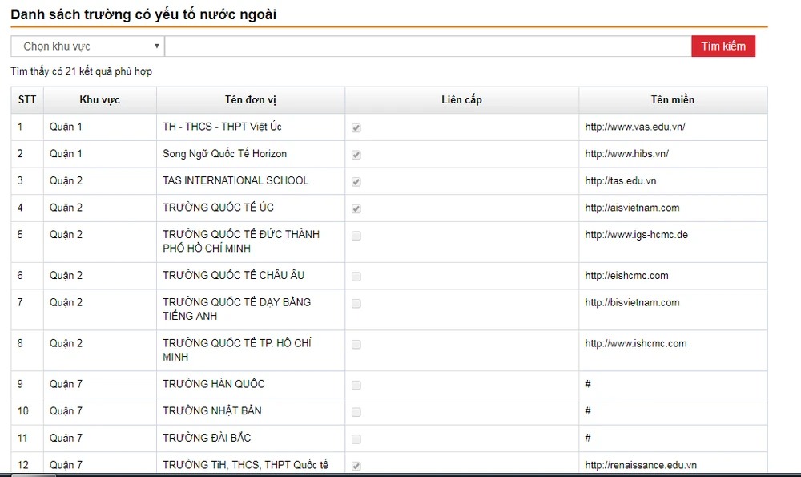Check Liên cấp box for TRƯỜNG NHẬT BẢN

click(x=356, y=412)
